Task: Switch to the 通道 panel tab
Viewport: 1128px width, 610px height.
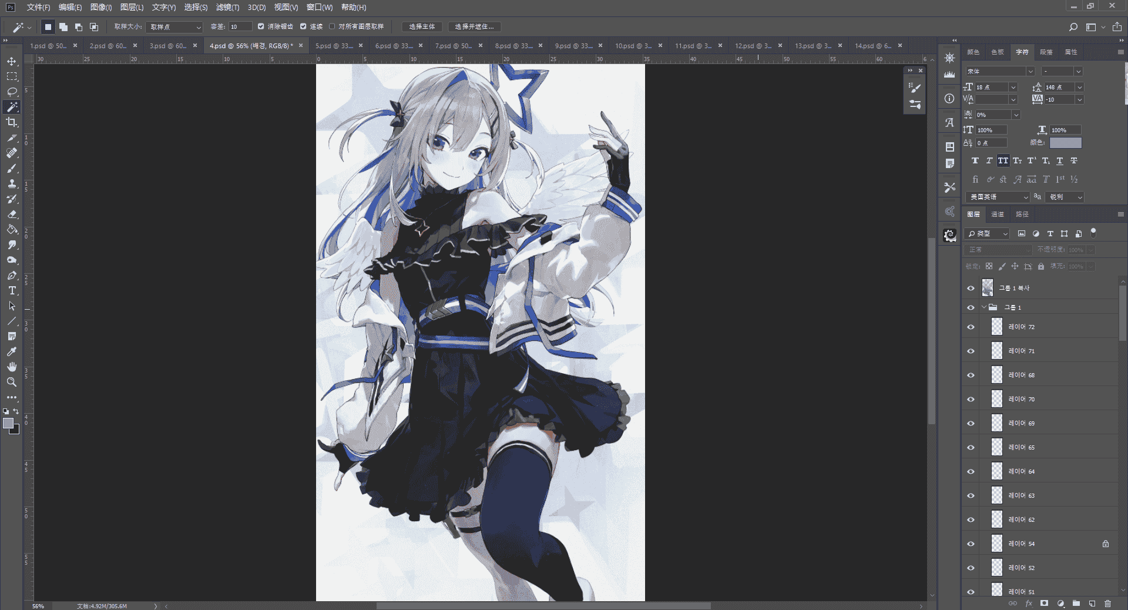Action: [x=998, y=214]
